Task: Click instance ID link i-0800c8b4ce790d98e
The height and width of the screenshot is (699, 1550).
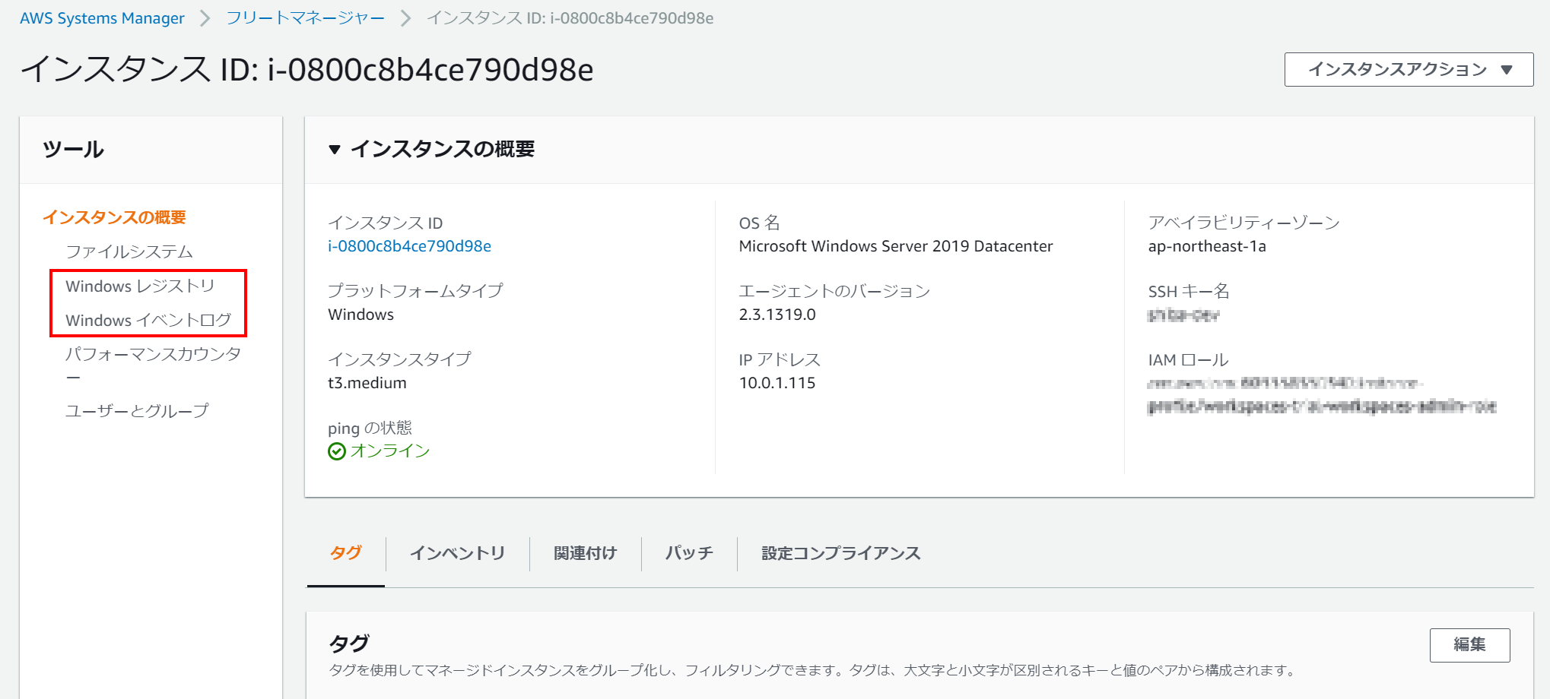Action: (409, 246)
